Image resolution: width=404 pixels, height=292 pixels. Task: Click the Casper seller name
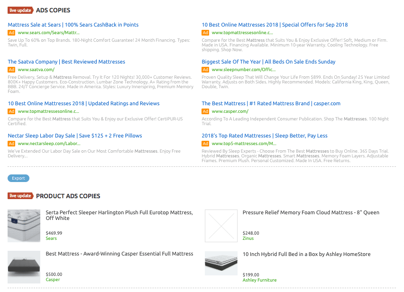53,280
